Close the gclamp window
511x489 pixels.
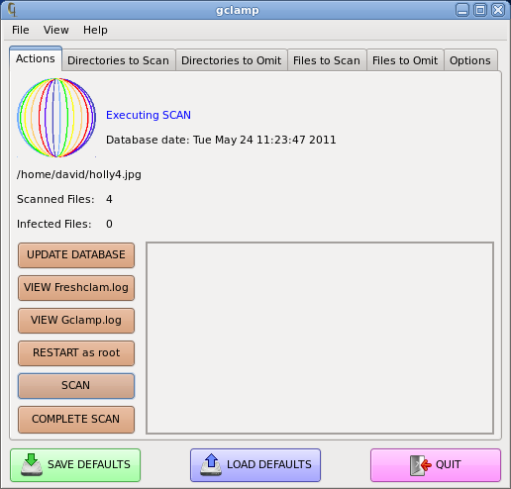[x=498, y=10]
